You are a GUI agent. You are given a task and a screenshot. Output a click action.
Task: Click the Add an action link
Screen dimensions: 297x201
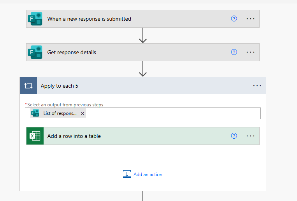(x=148, y=175)
